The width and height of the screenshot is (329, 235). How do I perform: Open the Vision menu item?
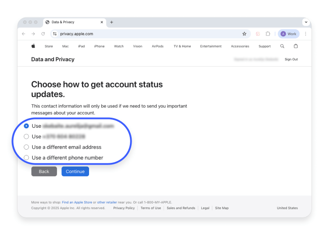[138, 46]
